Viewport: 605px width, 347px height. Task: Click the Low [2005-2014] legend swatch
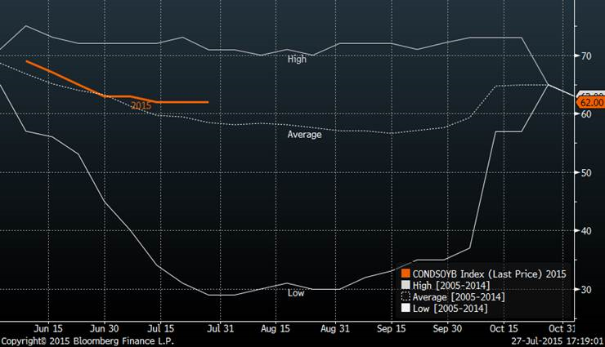(x=406, y=309)
